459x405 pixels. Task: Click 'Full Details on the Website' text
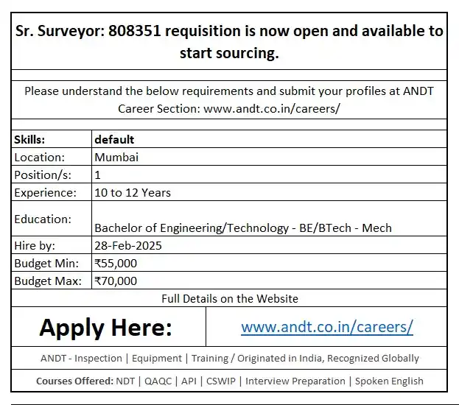(229, 298)
